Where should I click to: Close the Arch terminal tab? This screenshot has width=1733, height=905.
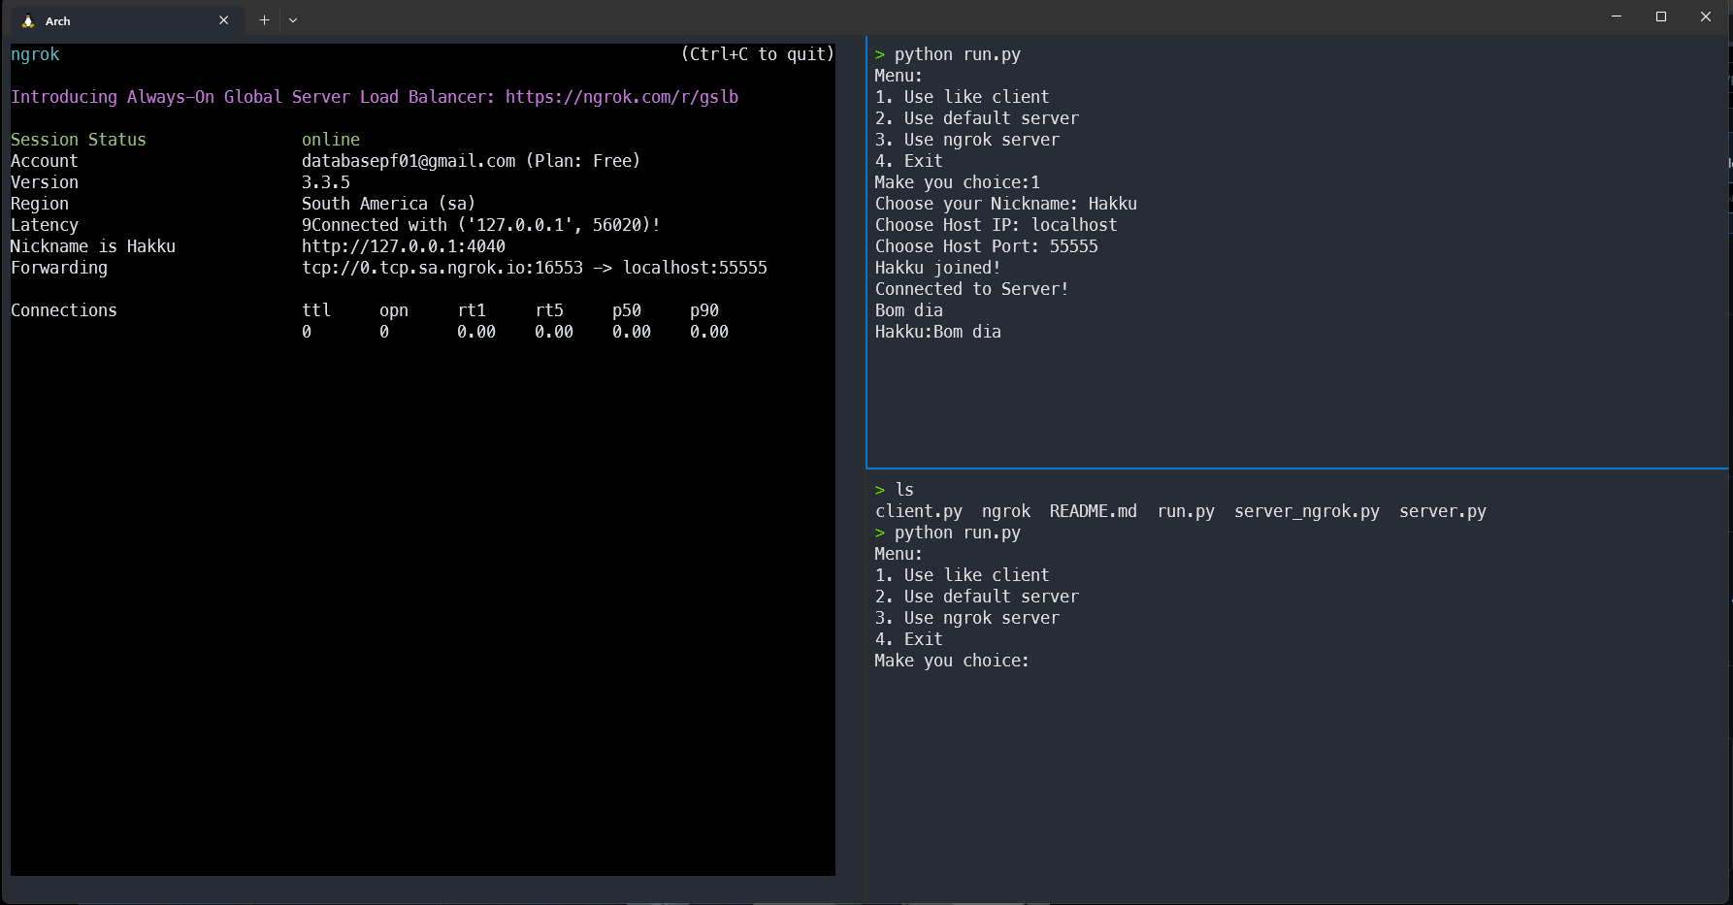click(x=224, y=20)
